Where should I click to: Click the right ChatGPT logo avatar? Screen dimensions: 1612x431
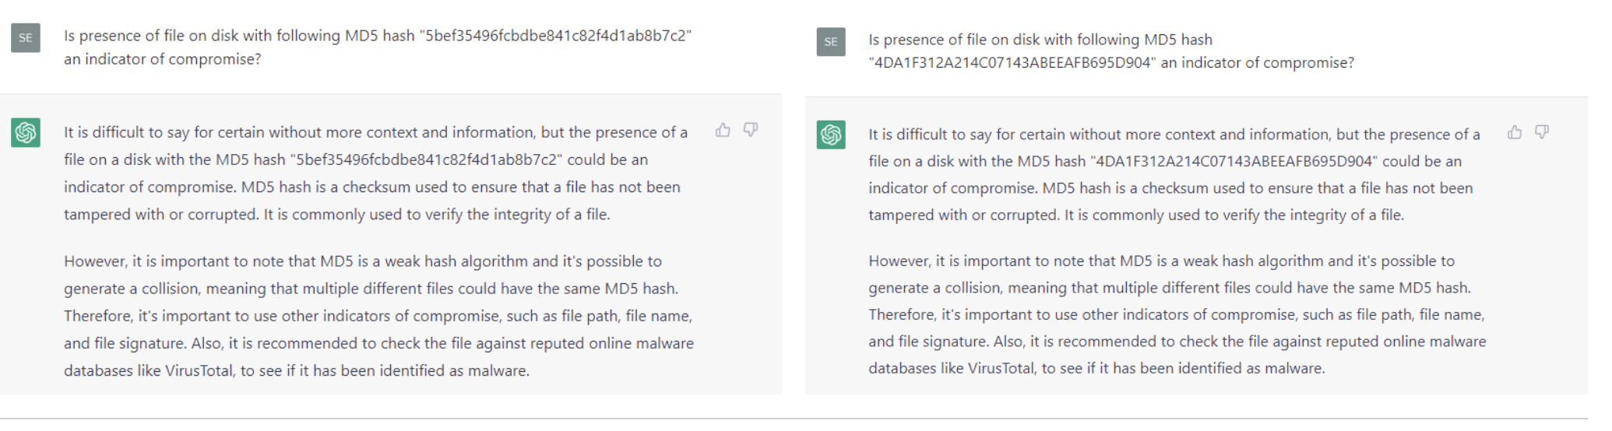point(831,135)
